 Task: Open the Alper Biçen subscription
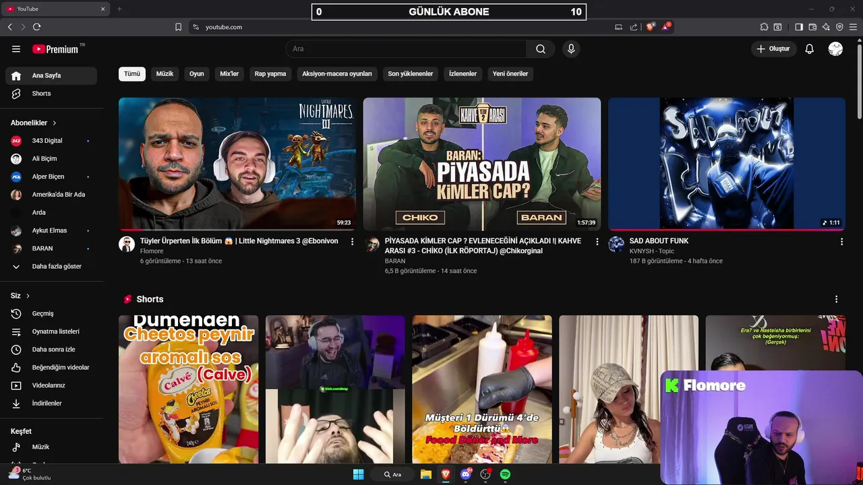51,176
